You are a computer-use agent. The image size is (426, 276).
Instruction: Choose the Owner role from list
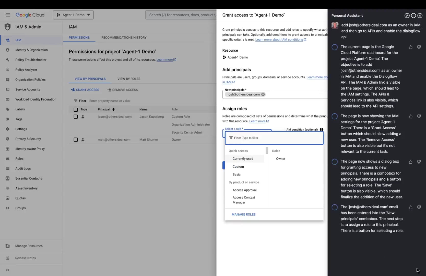[280, 159]
